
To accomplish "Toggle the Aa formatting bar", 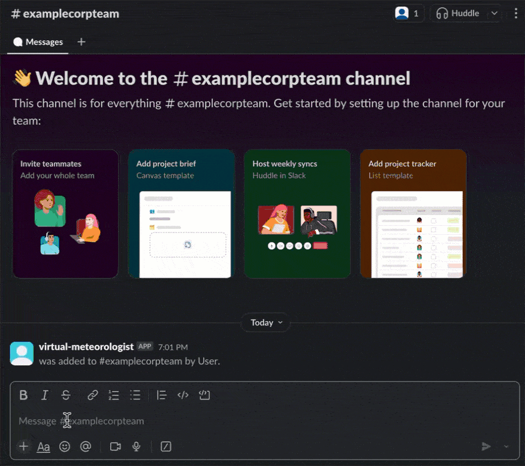I will pos(43,446).
